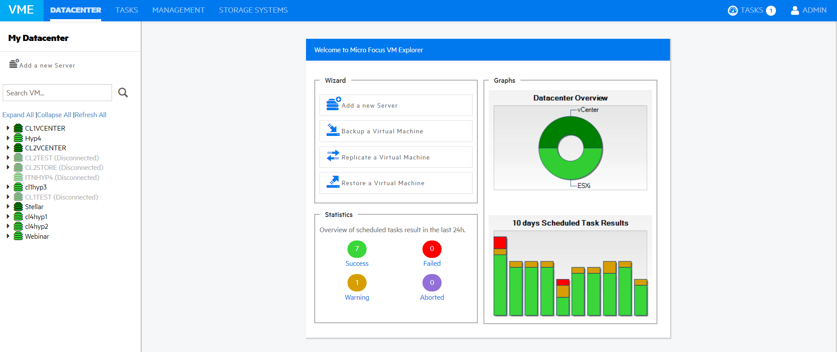This screenshot has height=352, width=837.
Task: Click the VME logo
Action: point(21,10)
